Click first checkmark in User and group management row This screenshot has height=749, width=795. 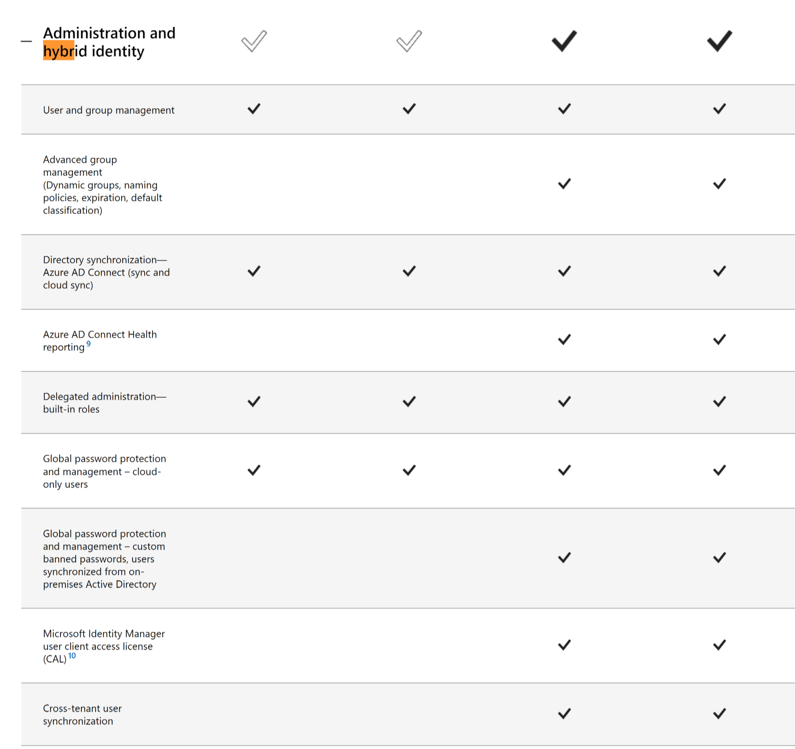pyautogui.click(x=254, y=109)
